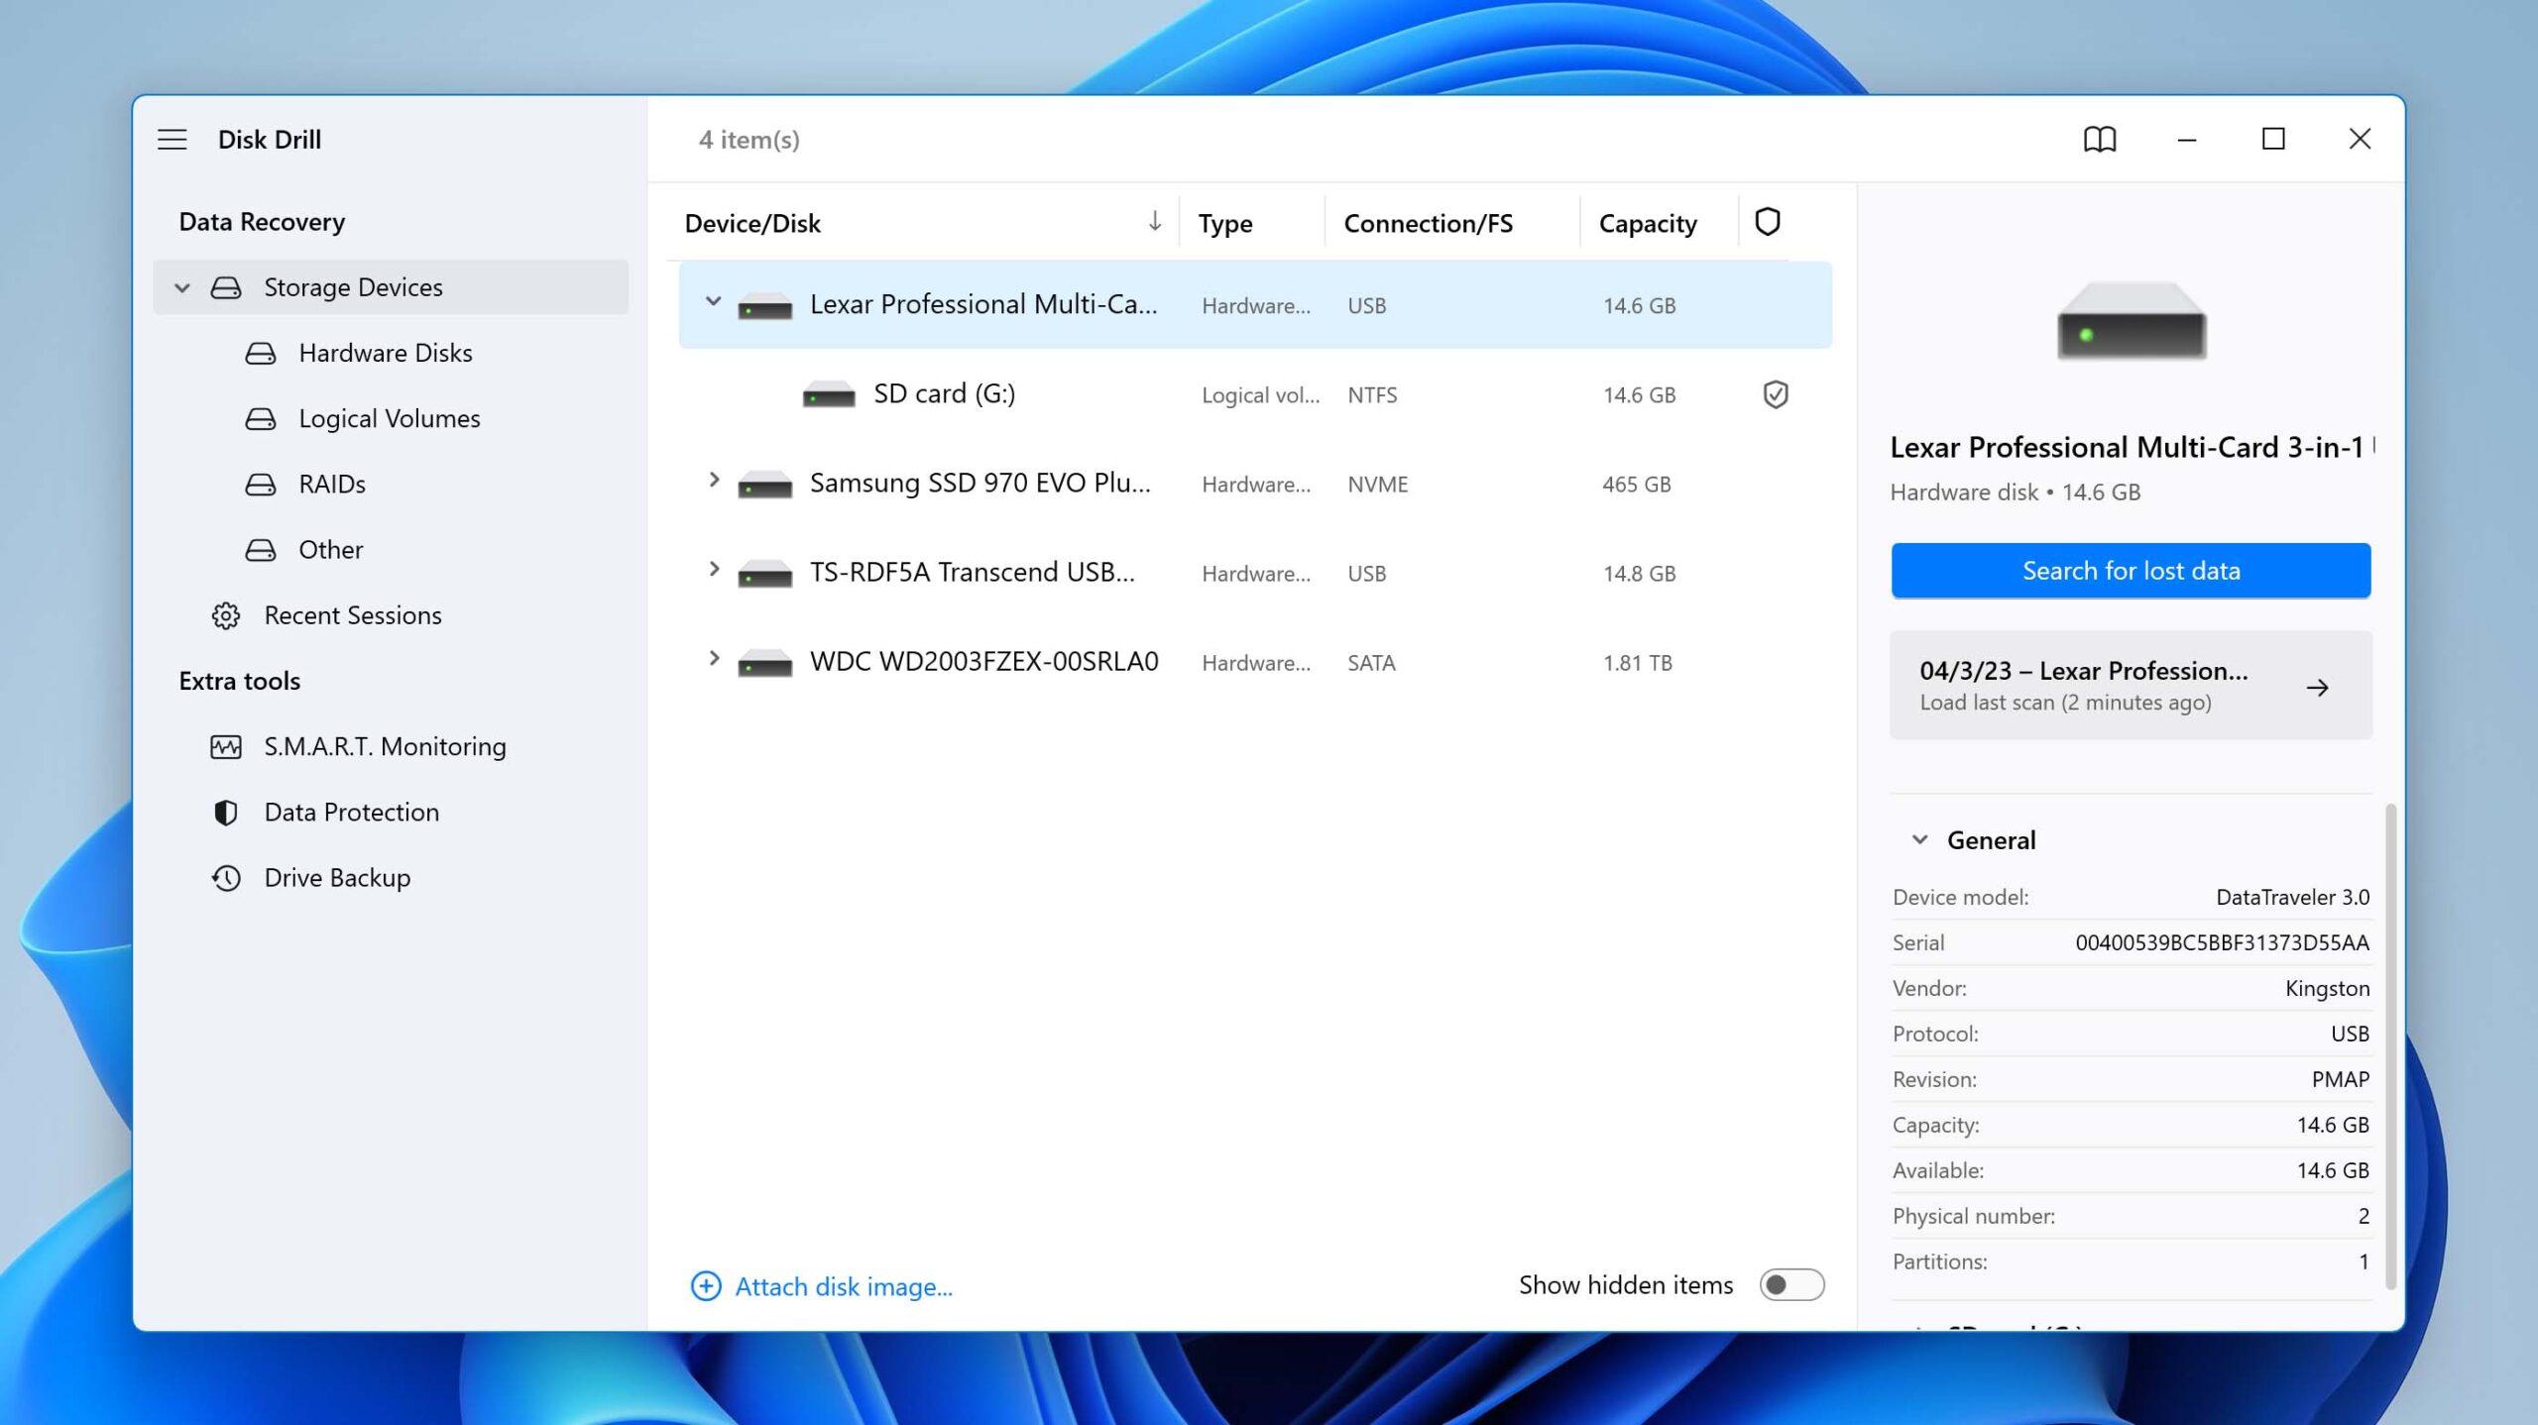This screenshot has width=2538, height=1425.
Task: Click the Samsung SSD 970 EVO drive icon
Action: tap(765, 485)
